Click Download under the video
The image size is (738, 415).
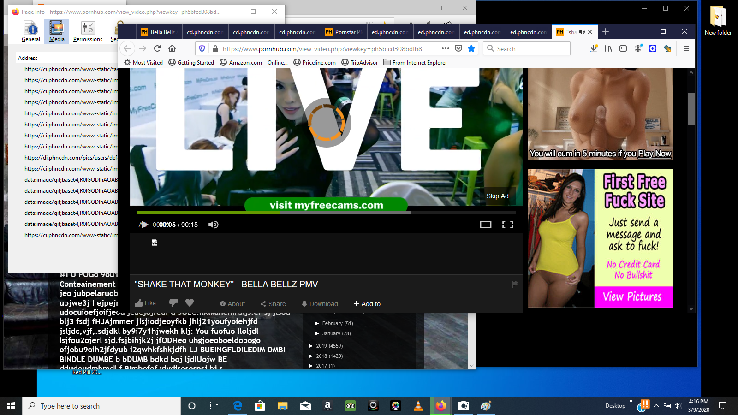click(320, 304)
